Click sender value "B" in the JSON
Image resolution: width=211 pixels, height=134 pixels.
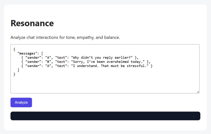[48, 62]
